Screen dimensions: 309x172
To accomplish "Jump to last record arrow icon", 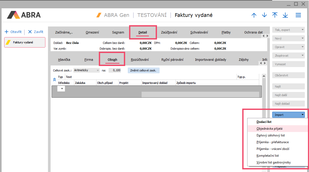I will pos(285,15).
